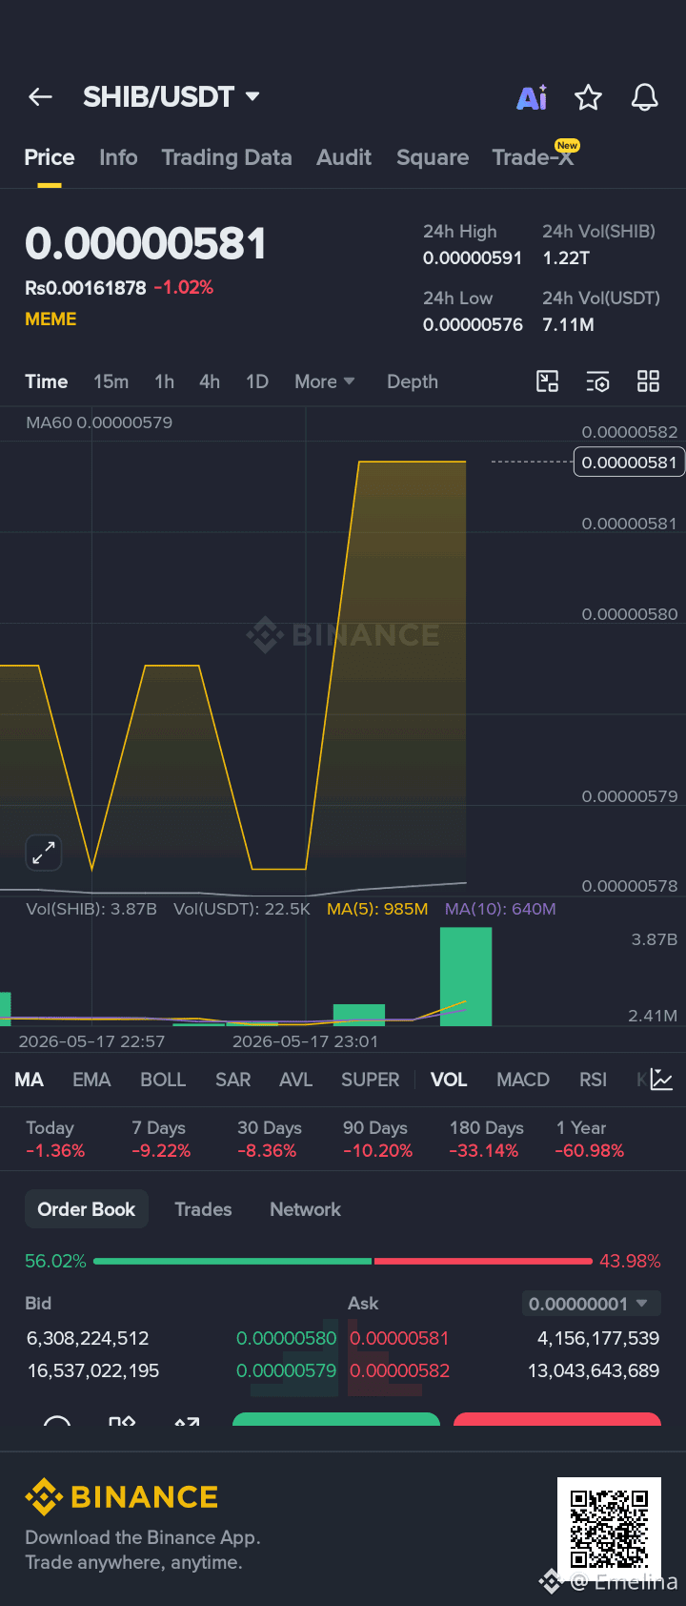The height and width of the screenshot is (1606, 686).
Task: Scan the Binance QR code
Action: coord(609,1530)
